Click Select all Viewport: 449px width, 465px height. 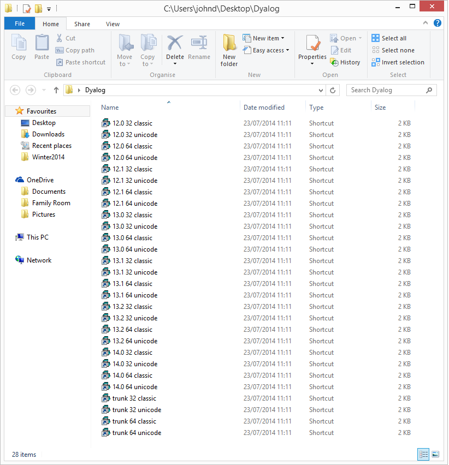click(389, 38)
